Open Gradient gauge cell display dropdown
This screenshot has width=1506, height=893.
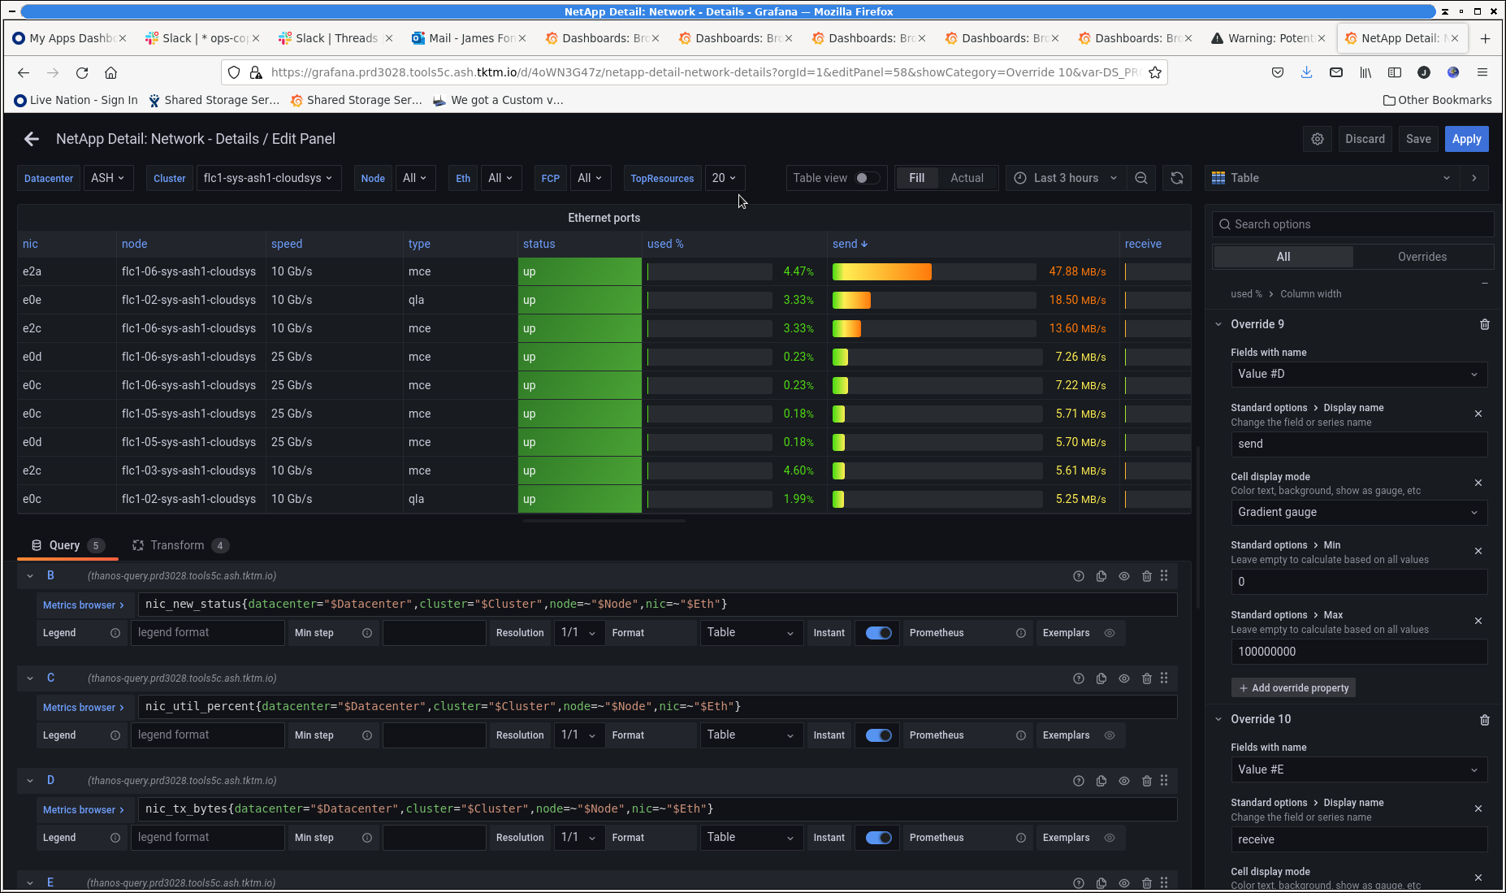(x=1359, y=512)
